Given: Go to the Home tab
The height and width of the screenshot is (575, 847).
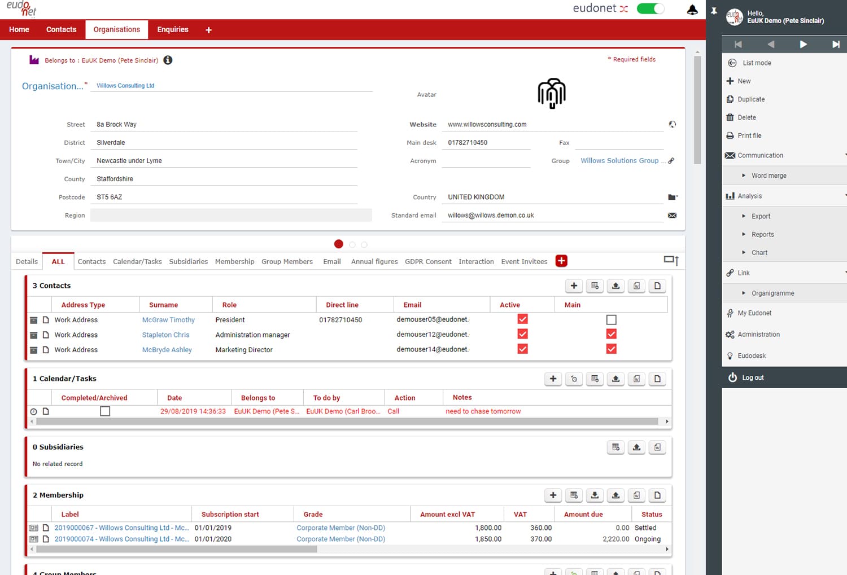Looking at the screenshot, I should (x=19, y=29).
